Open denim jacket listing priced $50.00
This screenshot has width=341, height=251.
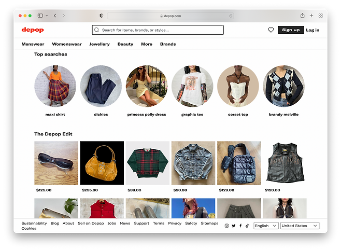(x=193, y=163)
